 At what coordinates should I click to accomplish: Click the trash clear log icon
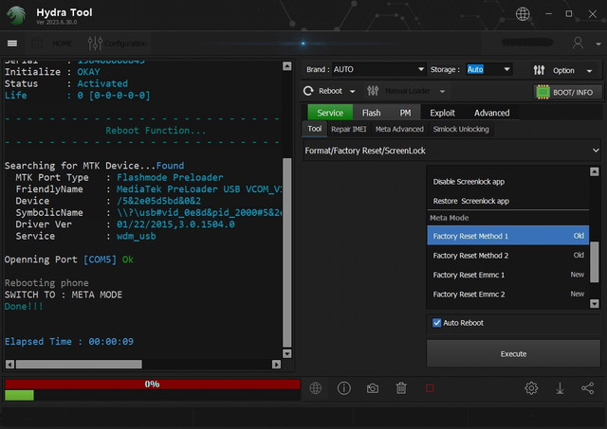[x=401, y=388]
